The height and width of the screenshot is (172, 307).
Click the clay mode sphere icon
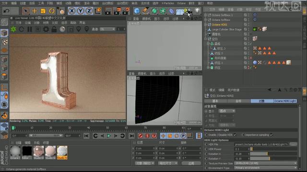(x=62, y=29)
